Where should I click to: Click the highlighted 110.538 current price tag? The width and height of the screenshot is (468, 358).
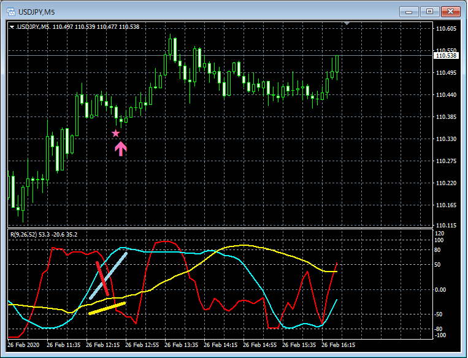446,56
